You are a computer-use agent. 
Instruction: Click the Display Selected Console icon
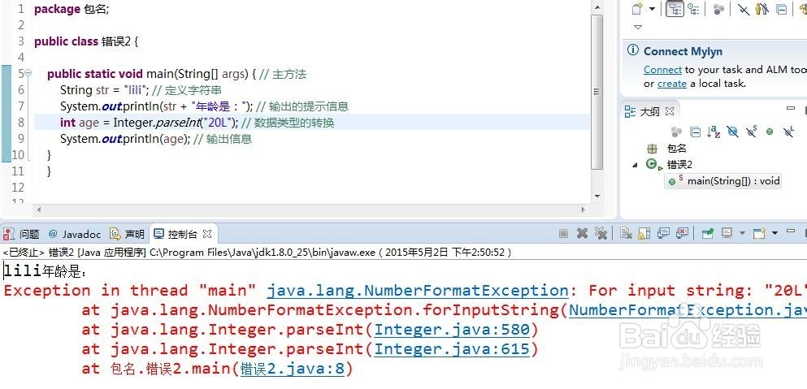click(727, 234)
